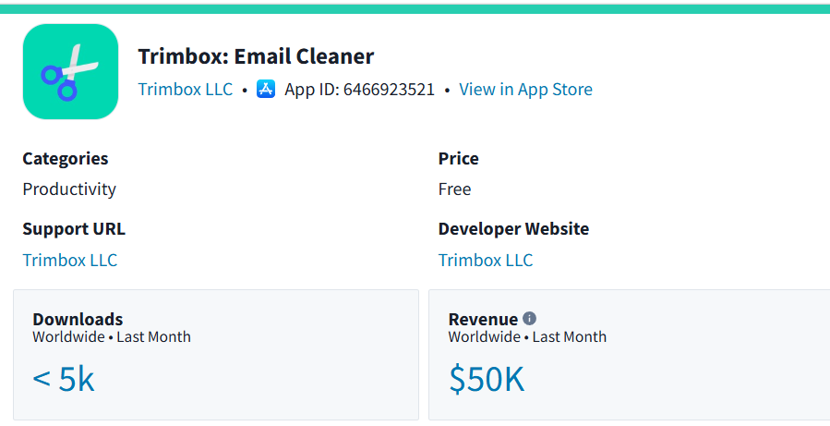Image resolution: width=830 pixels, height=426 pixels.
Task: Click the $50K revenue figure
Action: (487, 380)
